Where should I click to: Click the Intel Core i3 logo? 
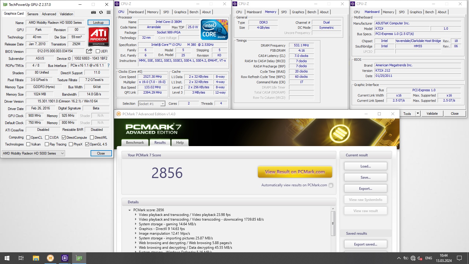click(x=214, y=30)
